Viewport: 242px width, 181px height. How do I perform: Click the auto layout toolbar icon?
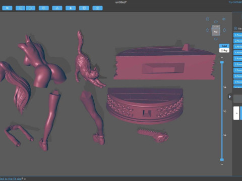(57, 8)
